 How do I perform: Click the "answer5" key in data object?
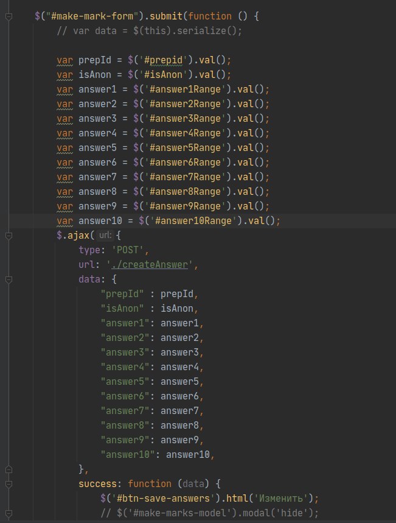coord(125,382)
